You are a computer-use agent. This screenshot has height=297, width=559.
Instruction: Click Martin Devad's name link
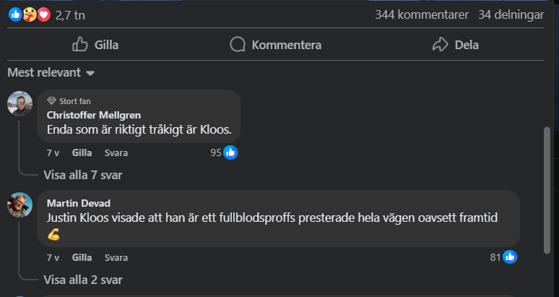[79, 203]
